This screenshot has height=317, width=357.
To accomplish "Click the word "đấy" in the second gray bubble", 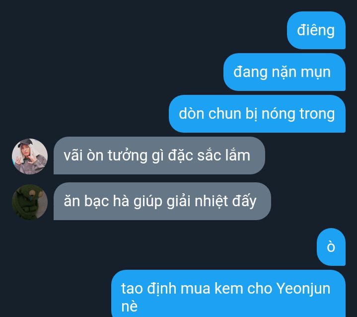I will coord(244,201).
